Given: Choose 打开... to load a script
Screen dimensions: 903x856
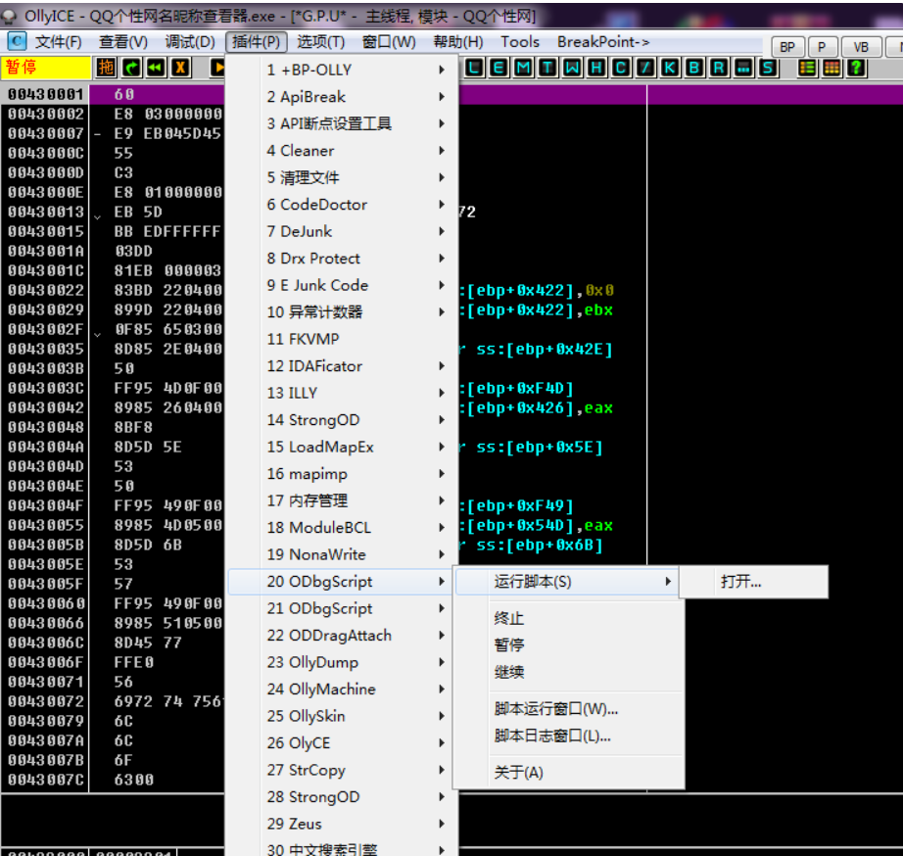Looking at the screenshot, I should tap(741, 582).
